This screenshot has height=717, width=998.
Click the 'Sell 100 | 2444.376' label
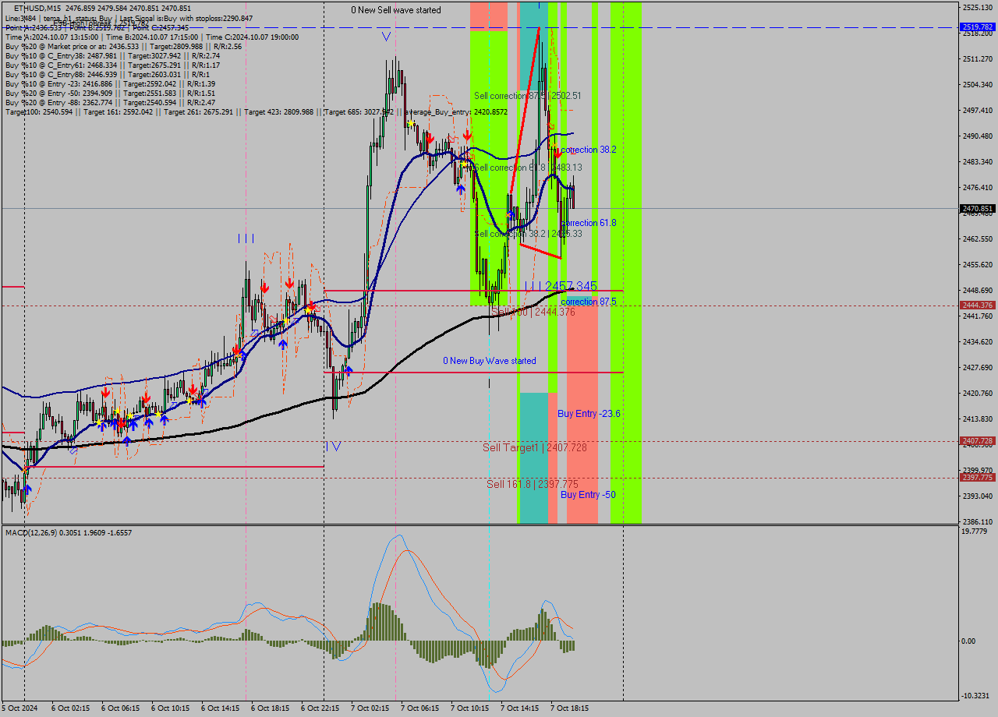[533, 312]
